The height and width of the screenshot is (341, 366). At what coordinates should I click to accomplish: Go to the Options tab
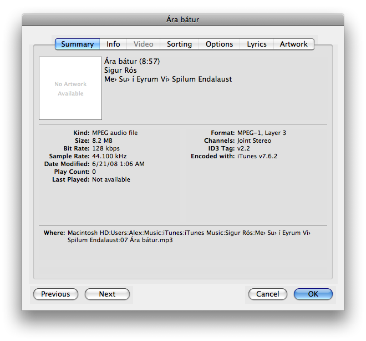[x=219, y=44]
